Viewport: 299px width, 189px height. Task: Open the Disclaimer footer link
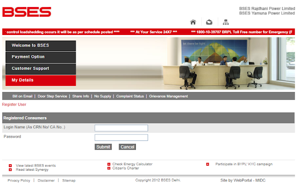[46, 181]
